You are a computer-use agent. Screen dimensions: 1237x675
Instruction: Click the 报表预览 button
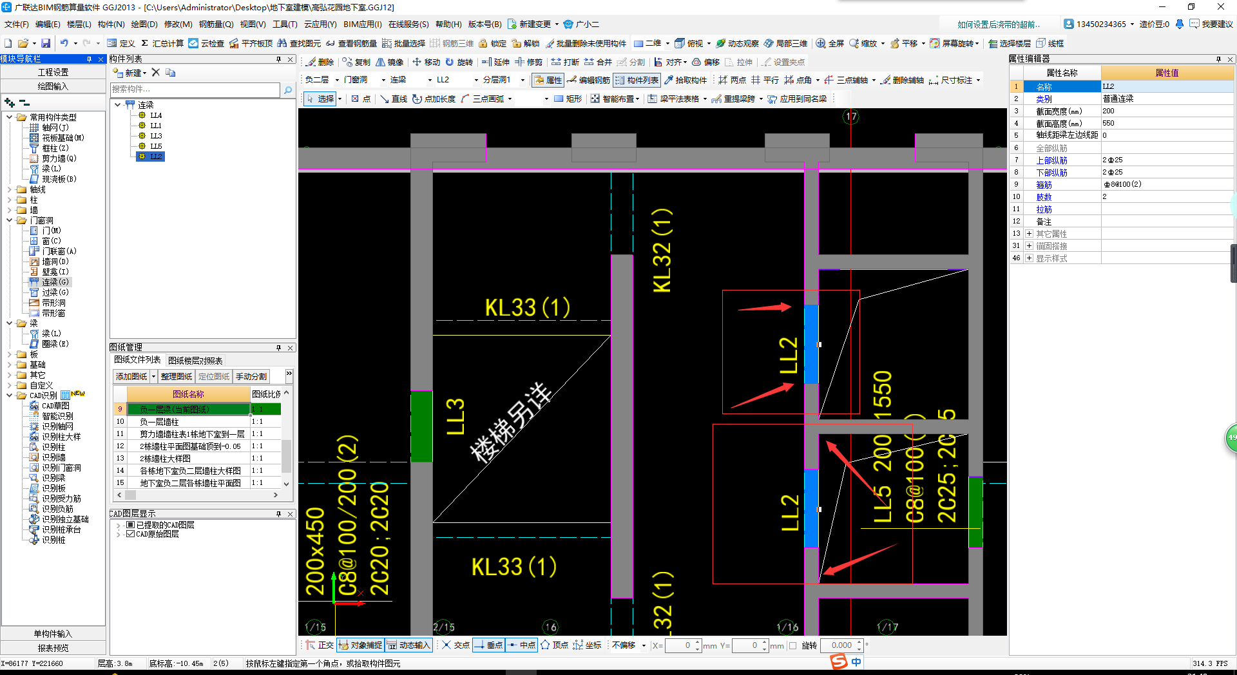[x=53, y=648]
